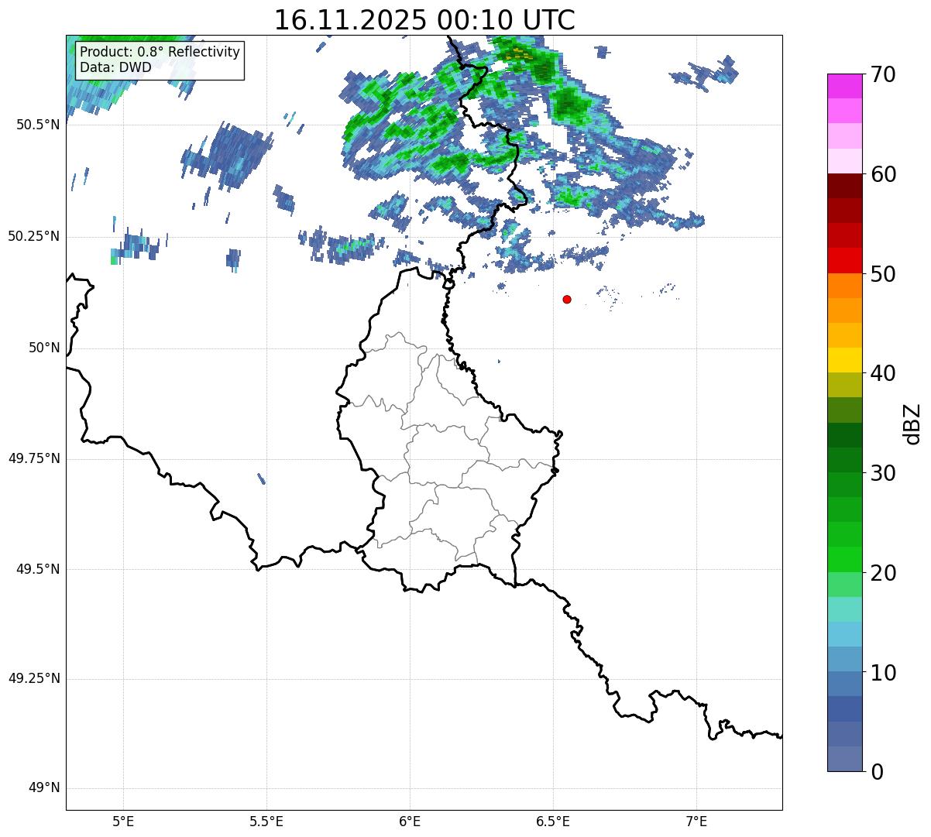Click the title "16.11.2025 00:10 UTC"
This screenshot has width=931, height=837.
pyautogui.click(x=424, y=20)
